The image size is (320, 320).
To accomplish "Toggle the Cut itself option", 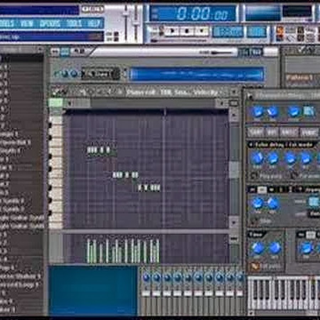I will coord(254,266).
